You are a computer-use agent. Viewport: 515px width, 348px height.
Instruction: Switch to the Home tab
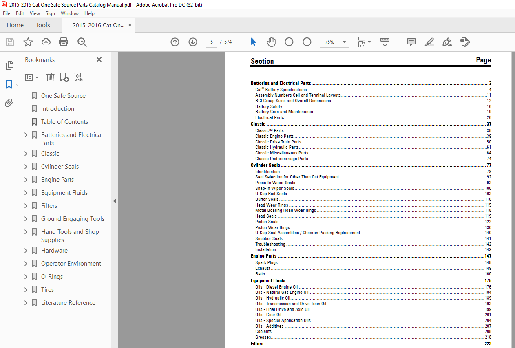point(15,25)
